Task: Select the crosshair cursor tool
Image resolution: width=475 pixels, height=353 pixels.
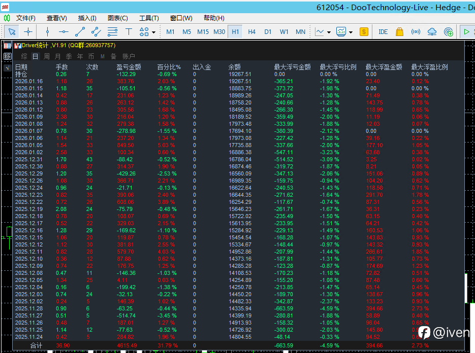Action: pos(28,31)
